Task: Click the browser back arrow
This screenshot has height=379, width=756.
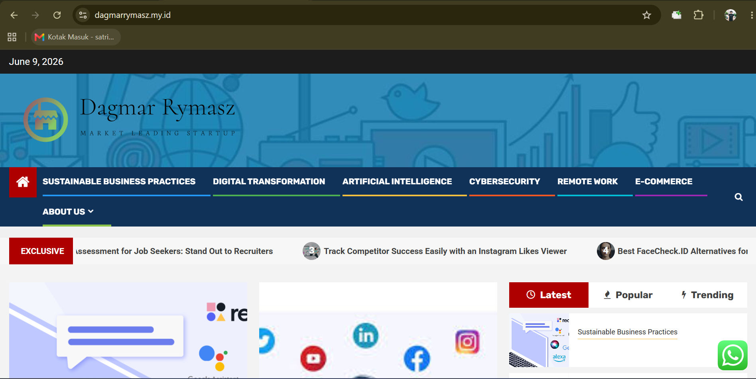Action: [14, 15]
